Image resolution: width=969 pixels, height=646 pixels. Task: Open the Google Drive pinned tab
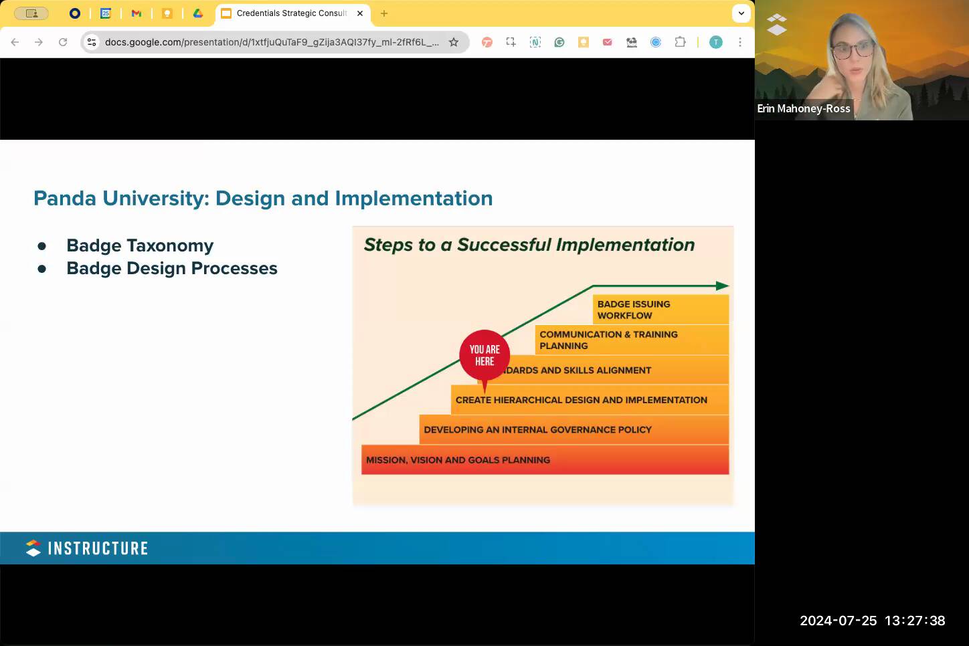point(198,13)
